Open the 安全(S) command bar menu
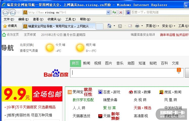The height and width of the screenshot is (121, 189). pyautogui.click(x=169, y=26)
